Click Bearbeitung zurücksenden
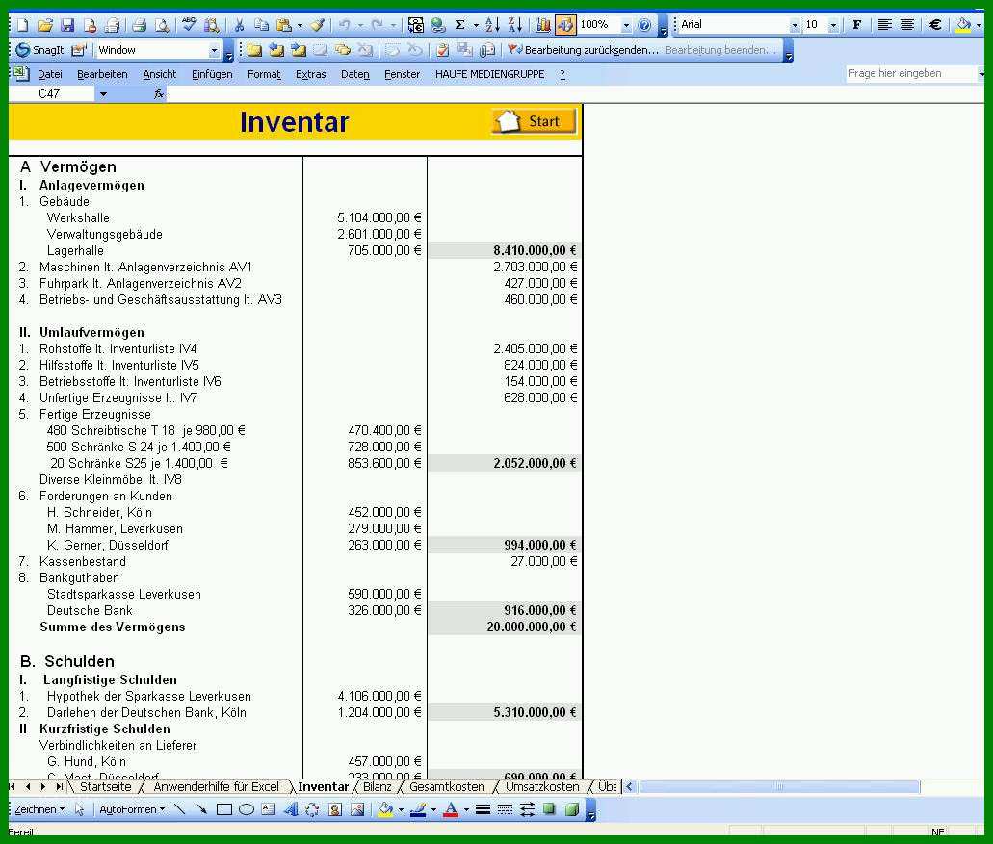The image size is (993, 844). (x=584, y=50)
